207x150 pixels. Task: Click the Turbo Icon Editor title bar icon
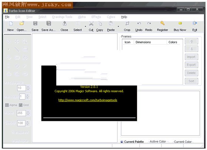(x=6, y=11)
